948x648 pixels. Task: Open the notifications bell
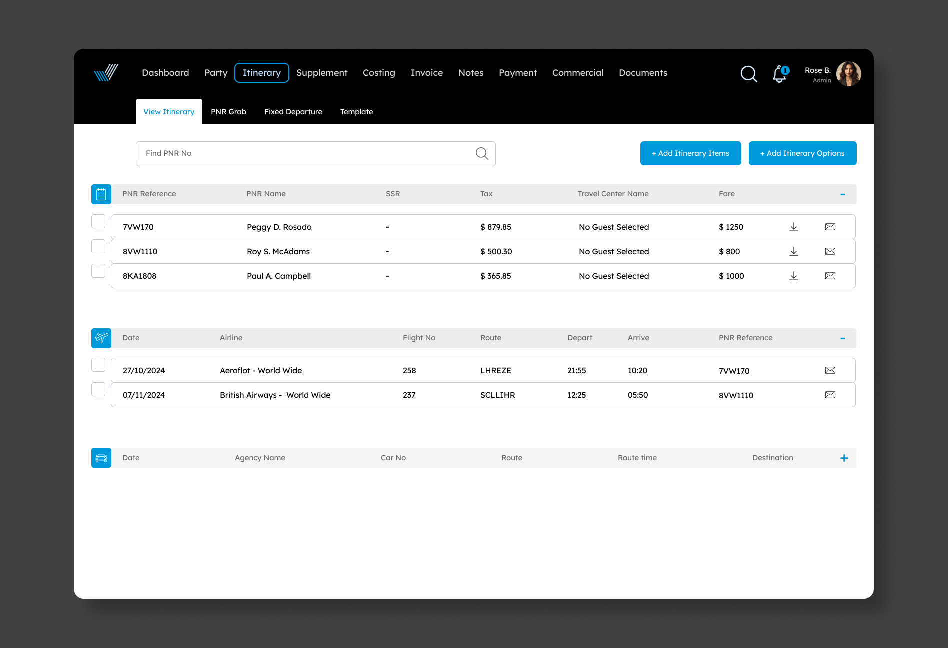pyautogui.click(x=779, y=74)
